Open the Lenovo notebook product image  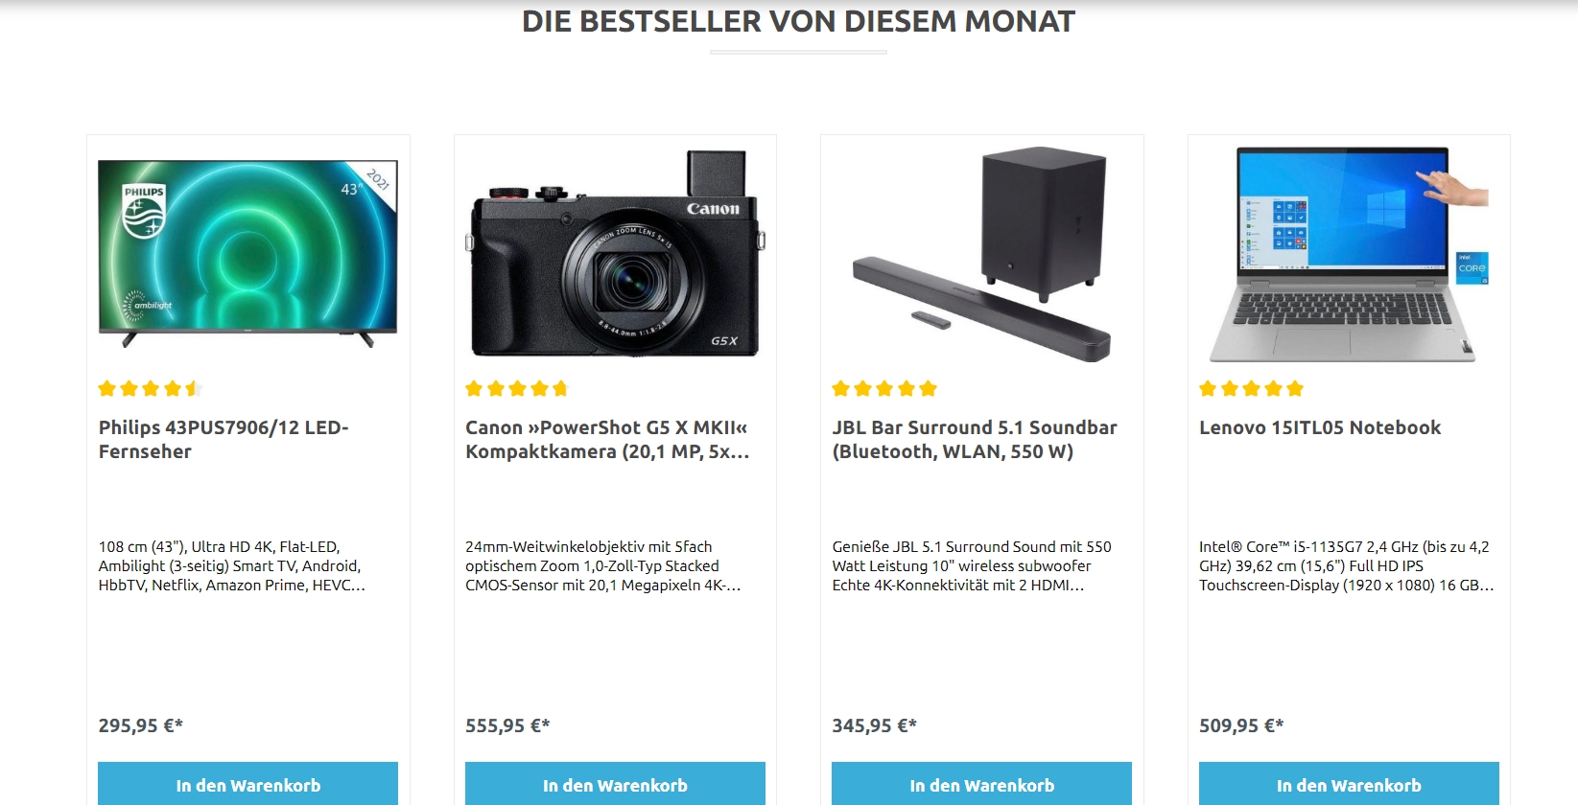tap(1349, 254)
